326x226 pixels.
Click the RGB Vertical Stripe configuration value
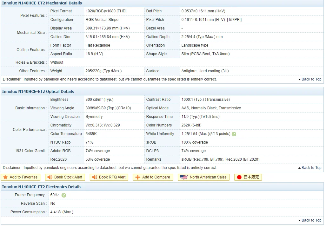102,20
